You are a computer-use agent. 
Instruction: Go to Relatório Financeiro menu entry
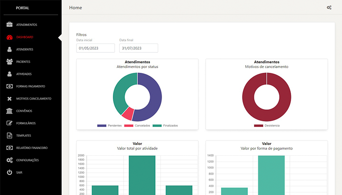click(31, 148)
